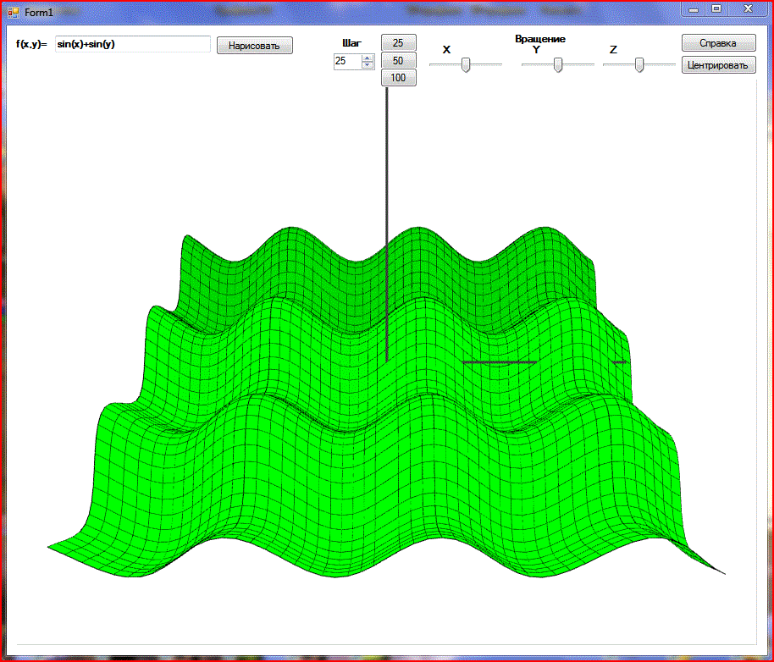Maximize the Form1 window
The image size is (774, 662).
716,8
